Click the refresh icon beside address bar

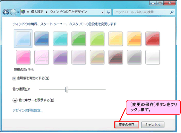pyautogui.click(x=108, y=12)
